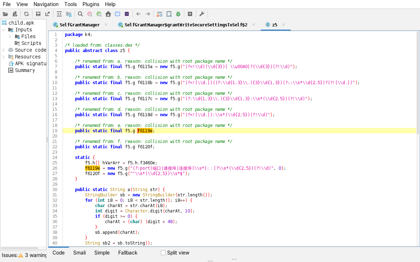The image size is (420, 262).
Task: Select child.apk in the project tree
Action: coord(21,23)
